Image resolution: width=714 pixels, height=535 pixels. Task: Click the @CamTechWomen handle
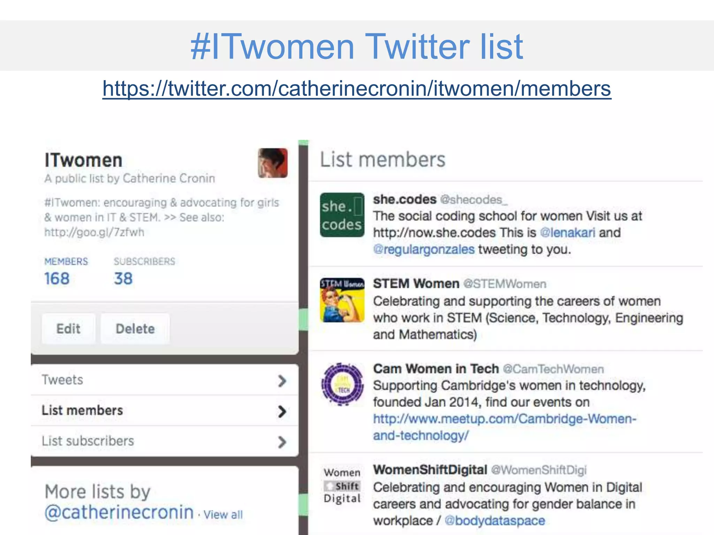[554, 369]
